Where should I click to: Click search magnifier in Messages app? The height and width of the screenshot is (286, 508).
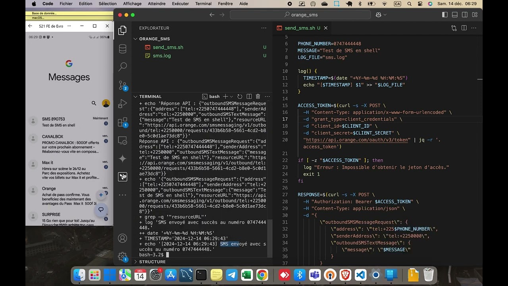coord(94,103)
